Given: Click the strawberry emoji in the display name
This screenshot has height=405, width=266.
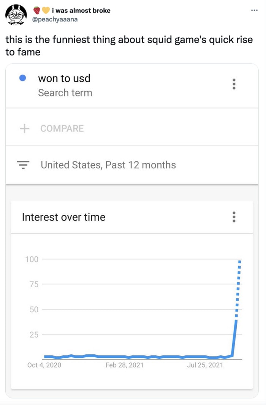Looking at the screenshot, I should pyautogui.click(x=37, y=10).
